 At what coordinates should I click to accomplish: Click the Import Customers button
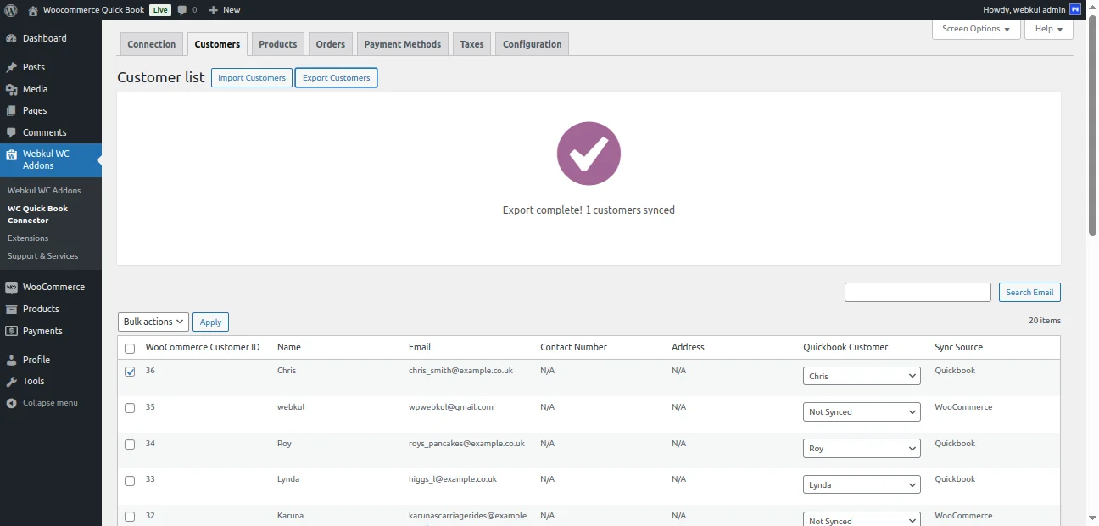coord(251,77)
